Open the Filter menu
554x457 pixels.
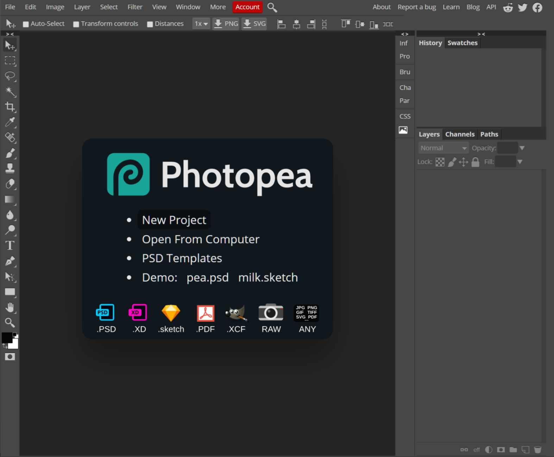(x=135, y=7)
